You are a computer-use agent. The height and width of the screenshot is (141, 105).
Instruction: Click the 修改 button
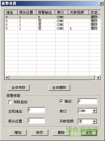tap(40, 133)
